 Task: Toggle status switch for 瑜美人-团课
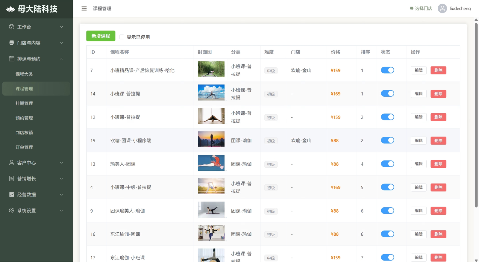(x=387, y=164)
